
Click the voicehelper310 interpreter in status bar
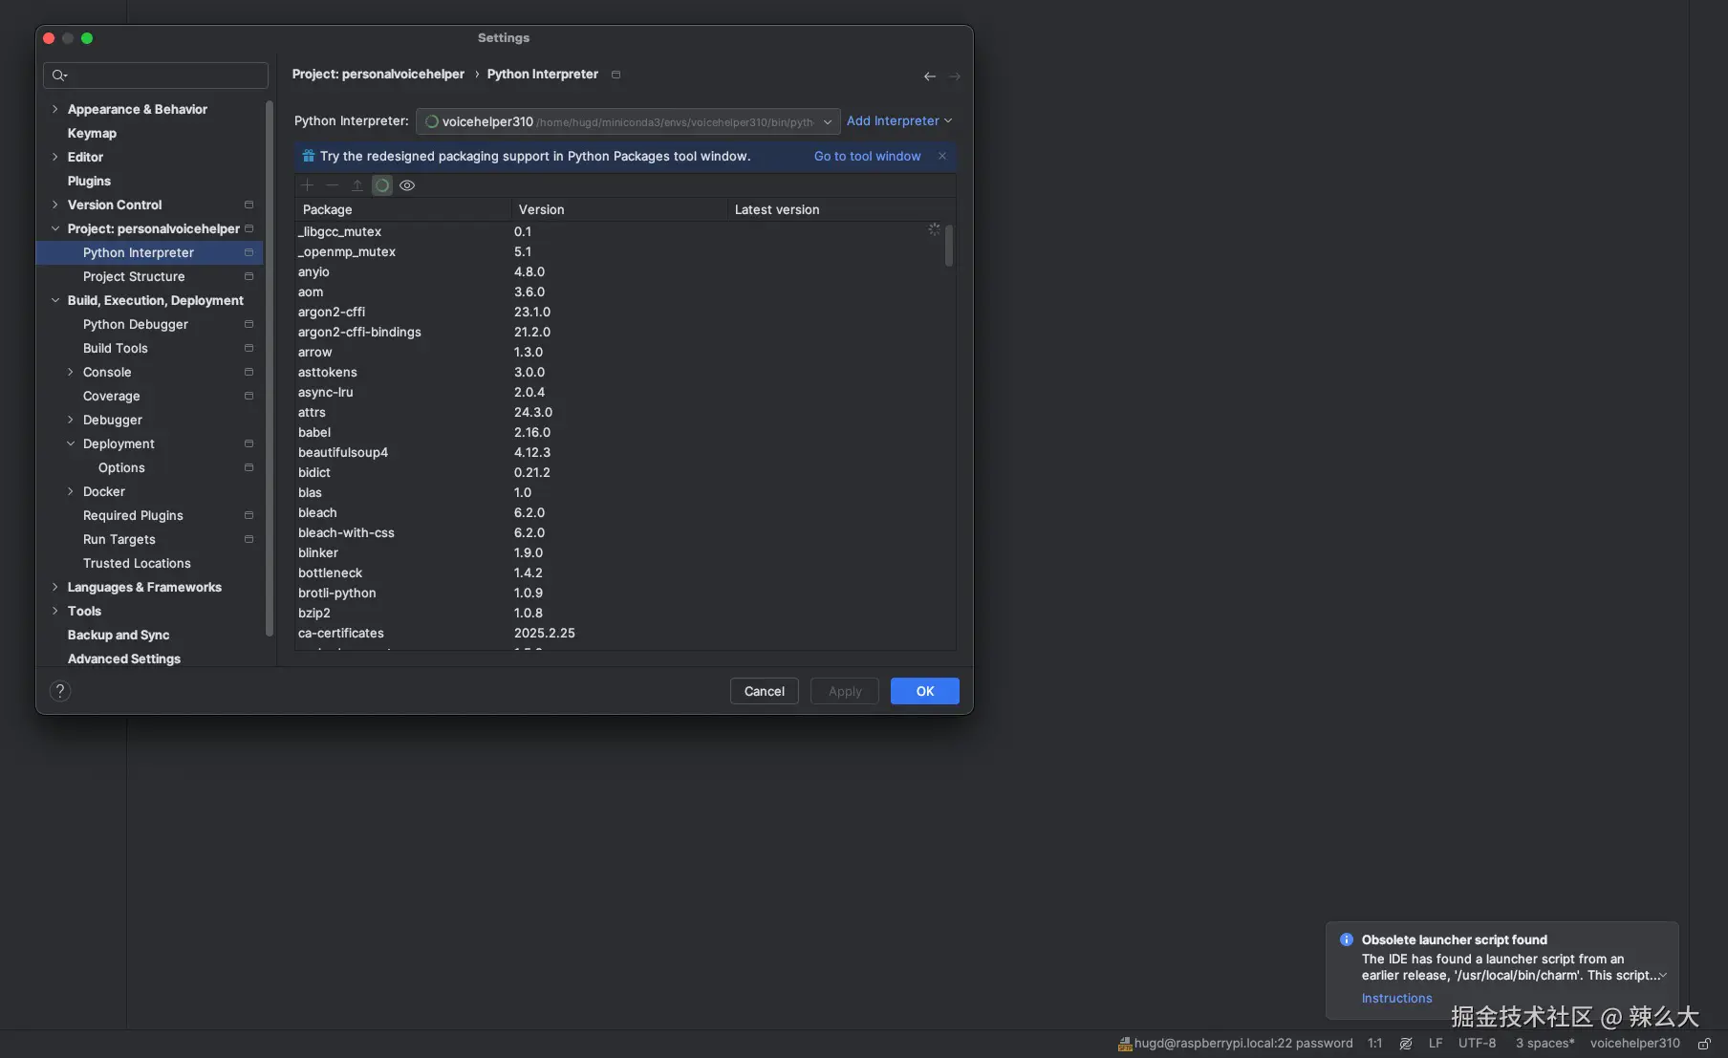click(x=1635, y=1044)
